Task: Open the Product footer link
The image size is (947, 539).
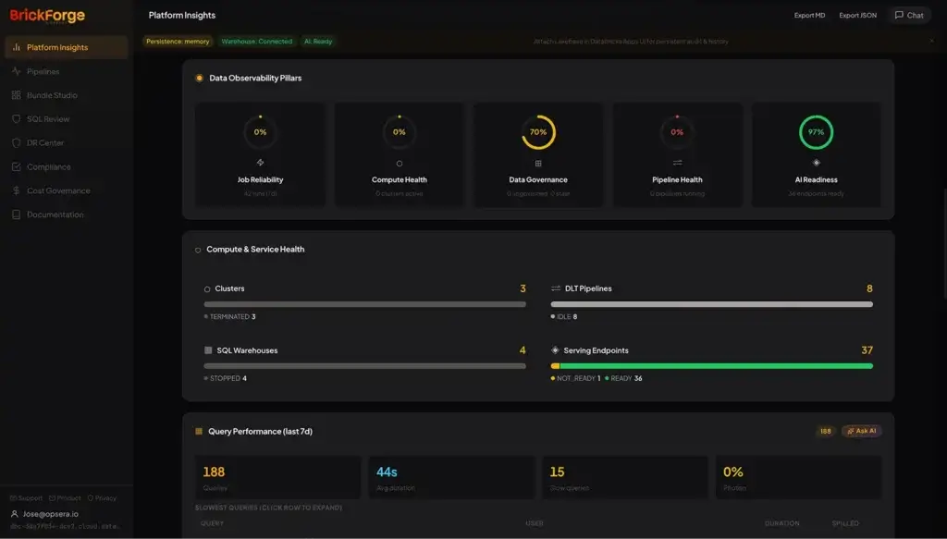Action: [x=65, y=498]
